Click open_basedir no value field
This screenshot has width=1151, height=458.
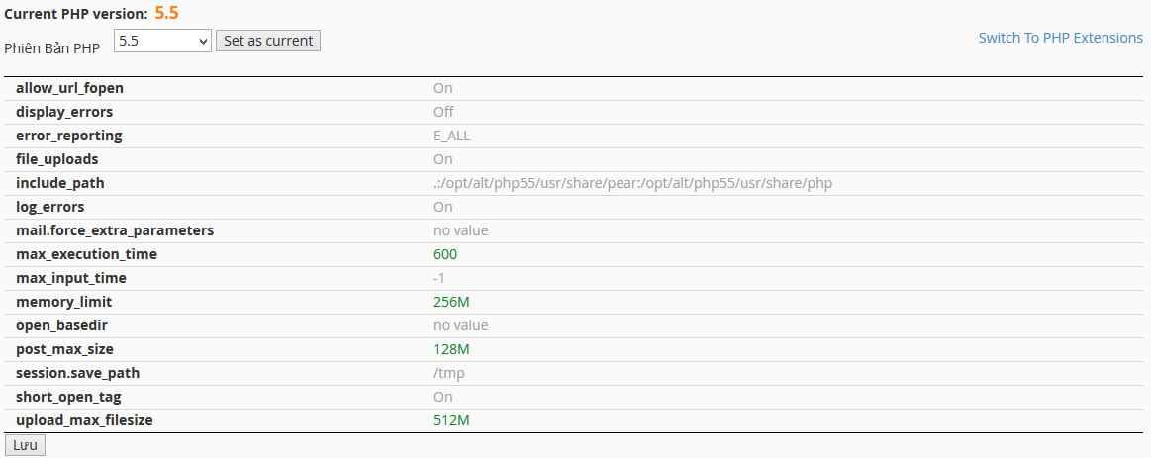[x=460, y=325]
